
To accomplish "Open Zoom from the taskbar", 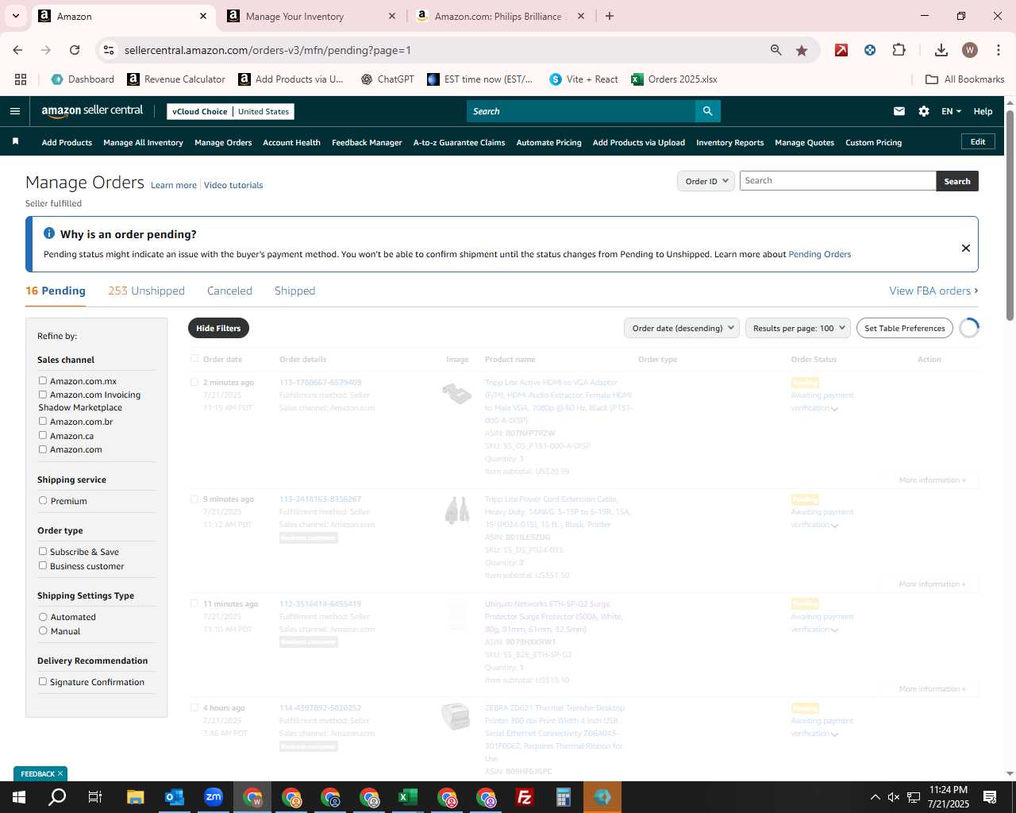I will (214, 797).
